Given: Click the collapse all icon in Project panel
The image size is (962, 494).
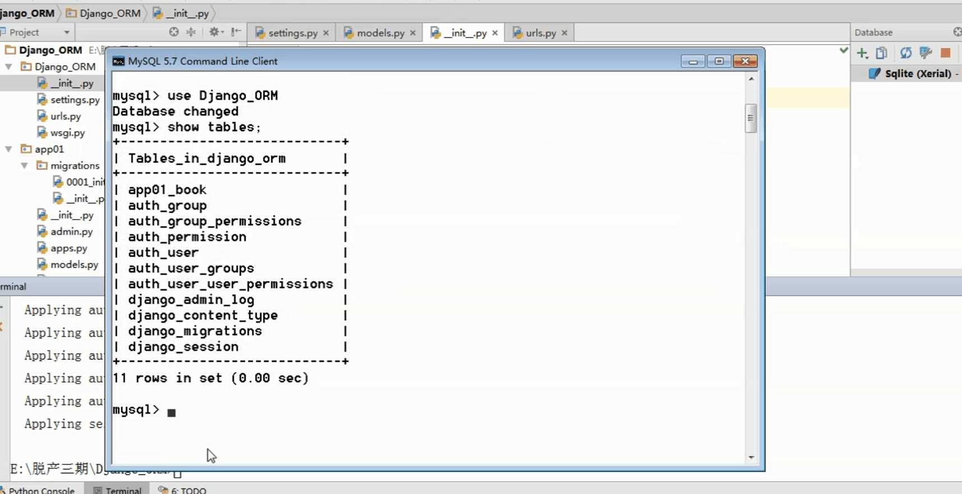Looking at the screenshot, I should [x=191, y=32].
